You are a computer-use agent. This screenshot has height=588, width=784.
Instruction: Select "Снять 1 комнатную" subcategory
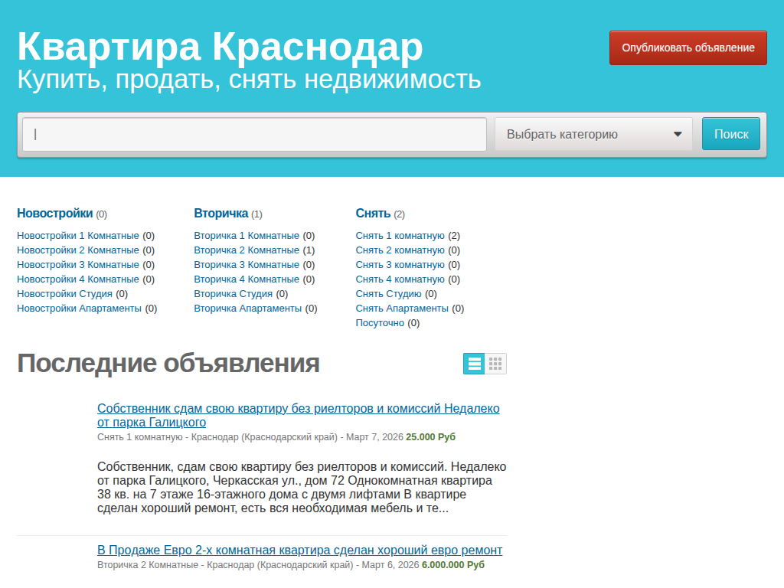point(401,235)
